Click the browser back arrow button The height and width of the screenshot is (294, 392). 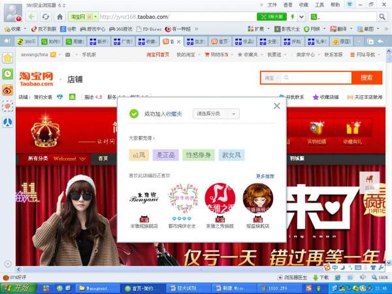click(x=31, y=17)
